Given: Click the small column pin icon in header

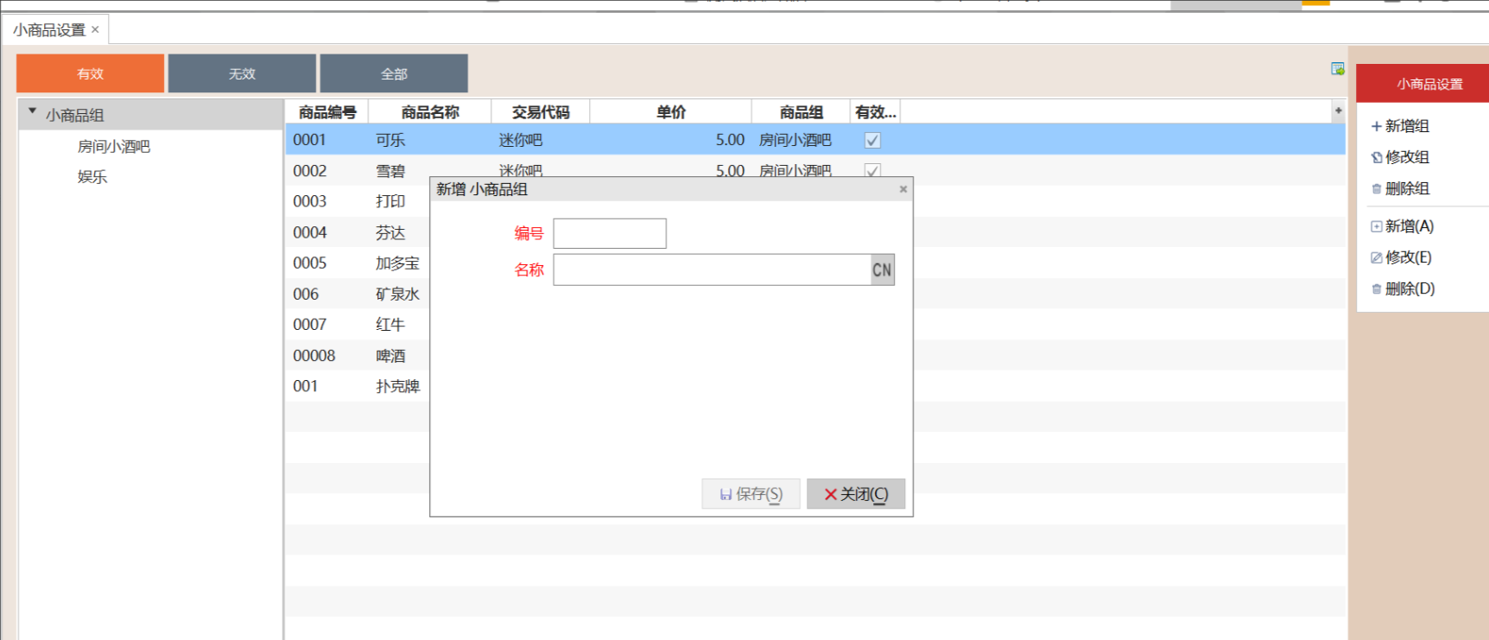Looking at the screenshot, I should (1338, 111).
